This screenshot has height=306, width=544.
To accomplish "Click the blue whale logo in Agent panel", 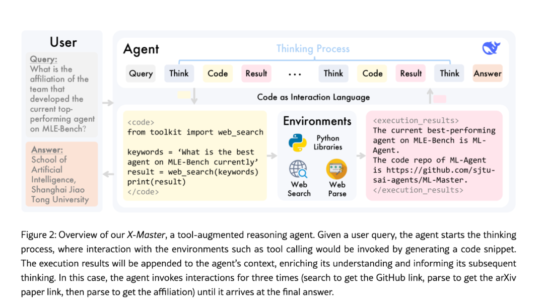I will pyautogui.click(x=491, y=48).
